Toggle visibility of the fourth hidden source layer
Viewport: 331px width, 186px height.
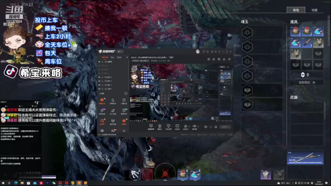(99, 73)
